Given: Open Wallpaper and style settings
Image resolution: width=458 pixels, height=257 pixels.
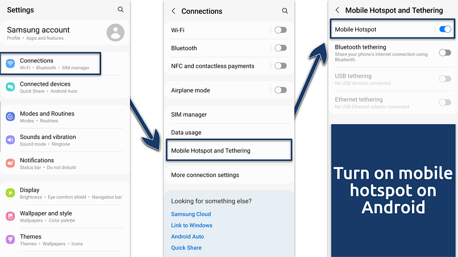Looking at the screenshot, I should point(65,217).
